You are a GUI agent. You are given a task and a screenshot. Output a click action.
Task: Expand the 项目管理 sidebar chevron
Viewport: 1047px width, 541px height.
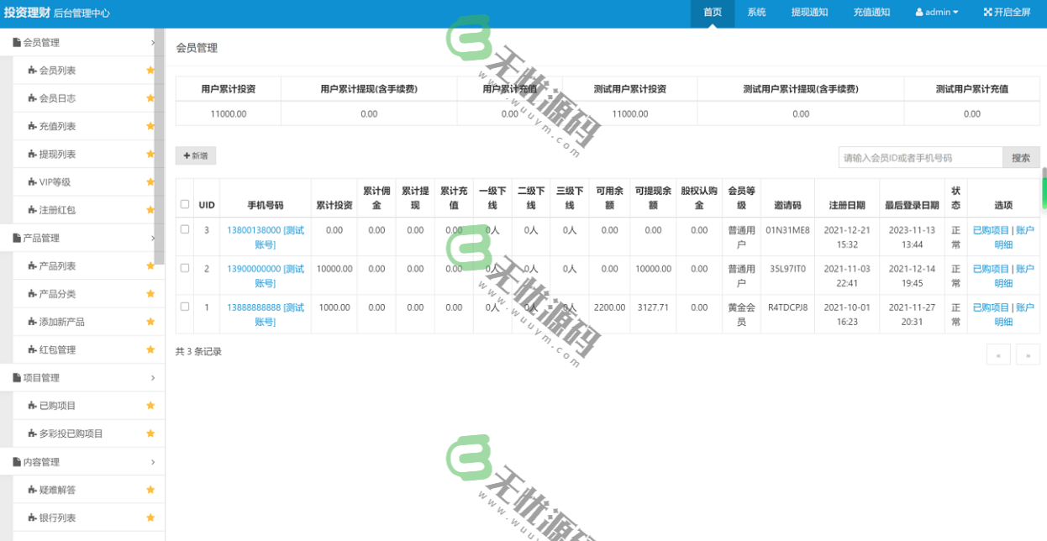click(x=152, y=378)
